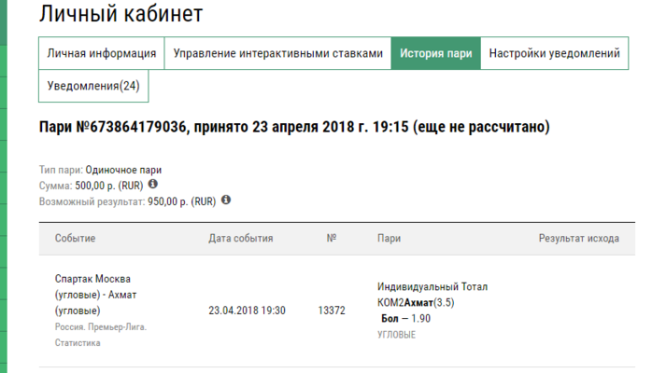Click the Результат исхода column header
The image size is (652, 373).
point(578,239)
